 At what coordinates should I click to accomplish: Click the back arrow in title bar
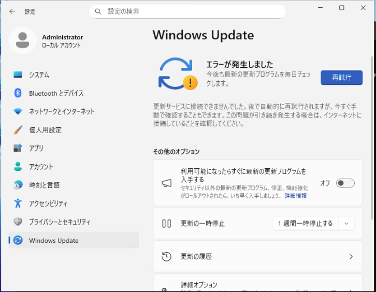pos(12,11)
